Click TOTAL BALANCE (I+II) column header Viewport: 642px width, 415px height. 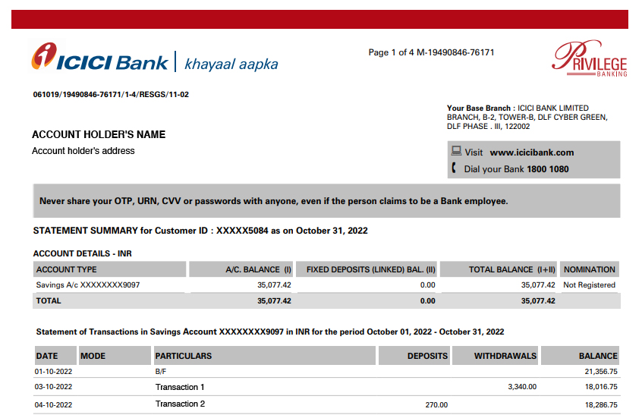(499, 269)
